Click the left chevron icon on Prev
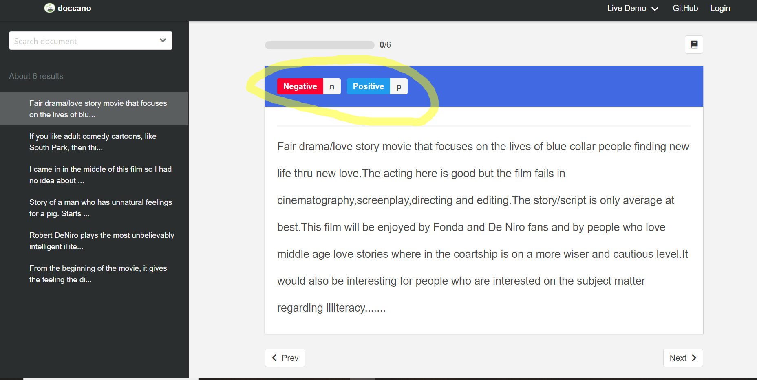 click(274, 358)
